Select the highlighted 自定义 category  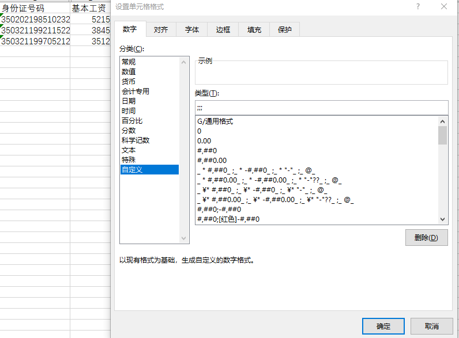(x=149, y=170)
